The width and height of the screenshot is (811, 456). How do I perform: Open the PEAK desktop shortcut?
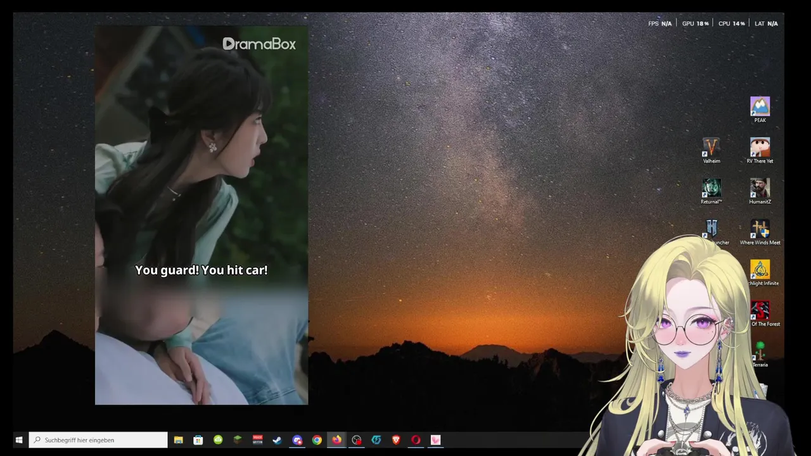(760, 110)
